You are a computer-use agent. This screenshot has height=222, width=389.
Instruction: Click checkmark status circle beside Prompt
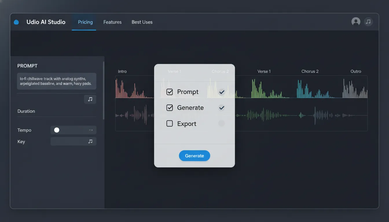click(x=221, y=92)
